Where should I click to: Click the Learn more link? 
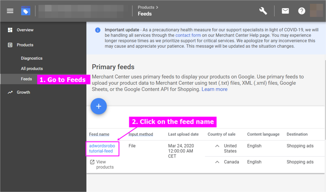point(214,89)
